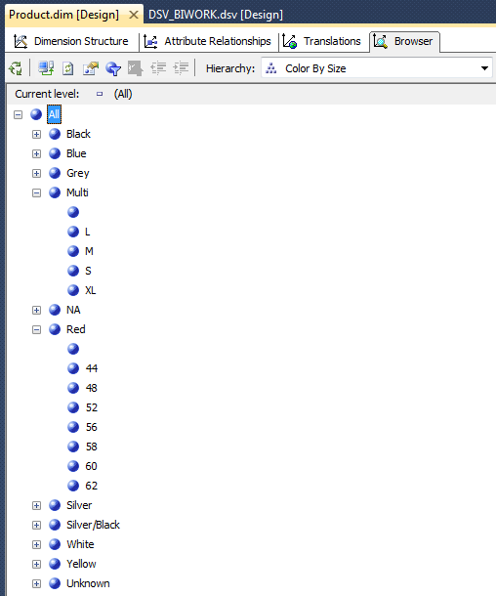Select the Yellow member label
The image size is (496, 596).
coord(81,564)
